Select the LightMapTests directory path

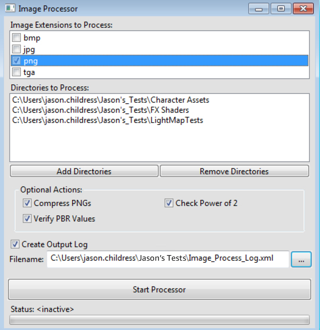[107, 120]
